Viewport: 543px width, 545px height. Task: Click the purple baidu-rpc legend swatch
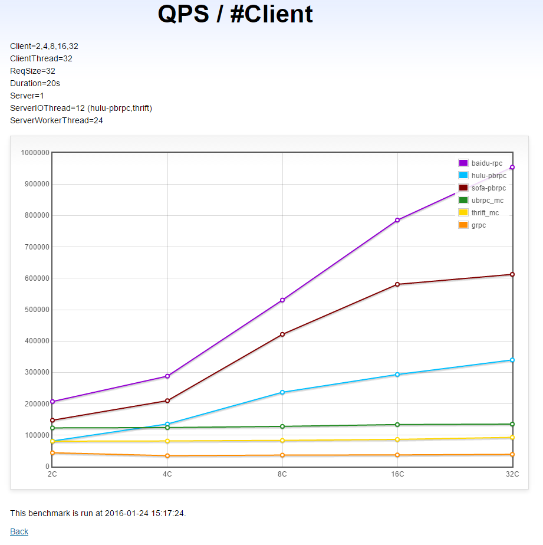click(463, 163)
